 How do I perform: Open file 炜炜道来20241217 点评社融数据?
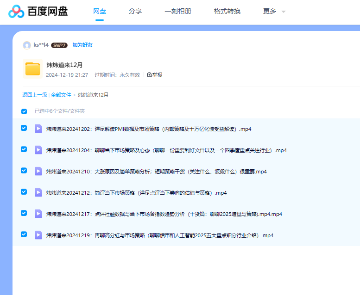164,214
